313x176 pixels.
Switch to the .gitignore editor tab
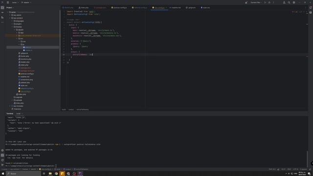point(191,8)
